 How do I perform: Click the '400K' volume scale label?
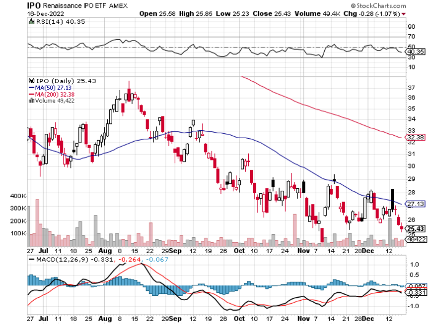pos(18,196)
